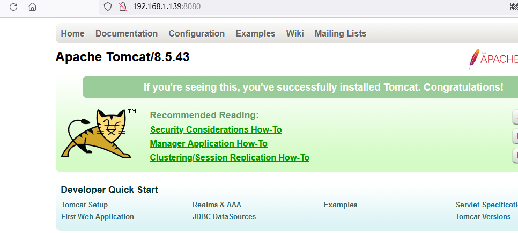Open the First Web Application link

click(x=98, y=217)
